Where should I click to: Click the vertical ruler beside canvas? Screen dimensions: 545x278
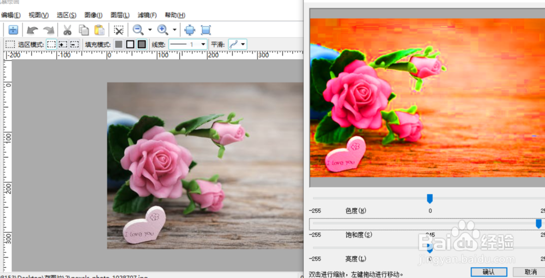point(8,165)
